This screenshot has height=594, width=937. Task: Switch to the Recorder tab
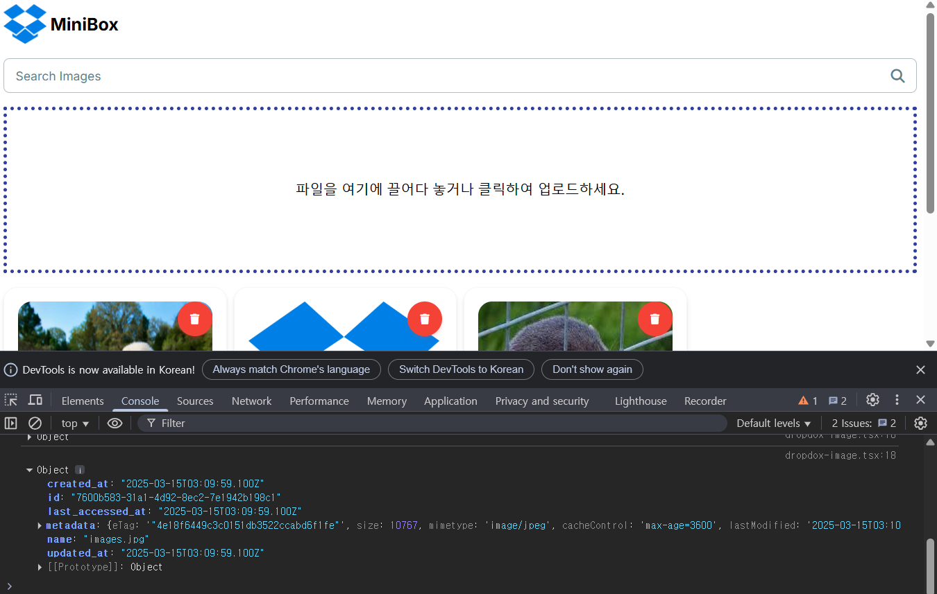(x=705, y=401)
